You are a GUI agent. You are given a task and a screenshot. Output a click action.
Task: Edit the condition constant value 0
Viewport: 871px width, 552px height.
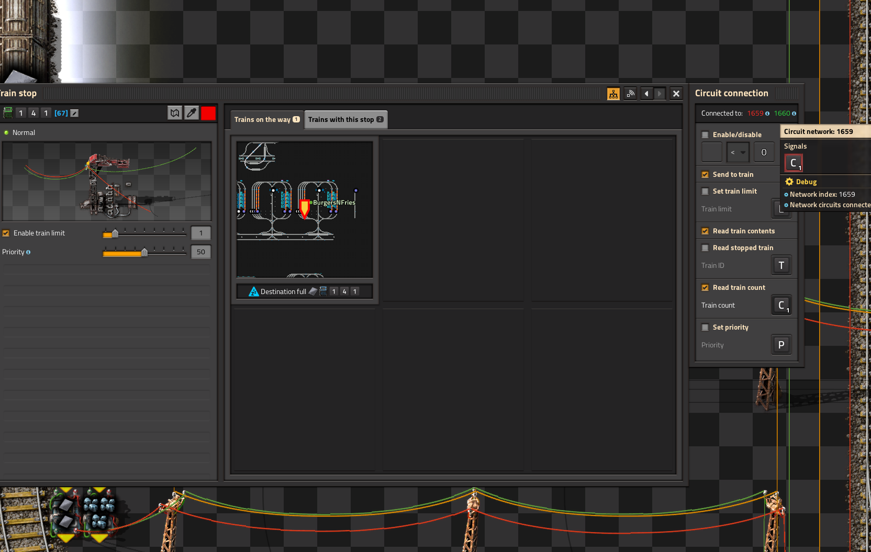(764, 152)
